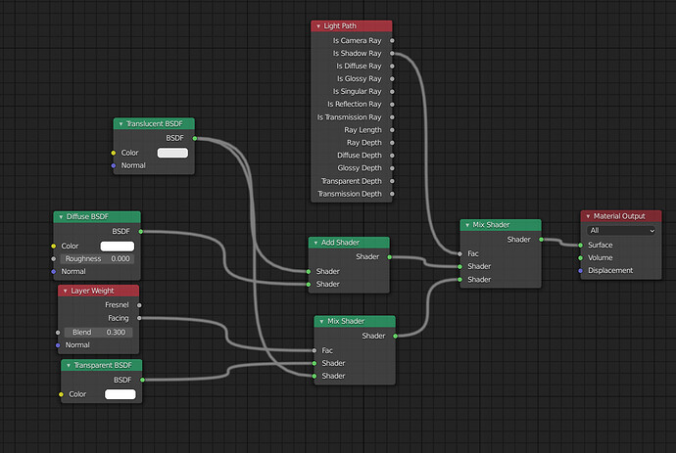
Task: Collapse the Translucent BSDF node
Action: 121,124
